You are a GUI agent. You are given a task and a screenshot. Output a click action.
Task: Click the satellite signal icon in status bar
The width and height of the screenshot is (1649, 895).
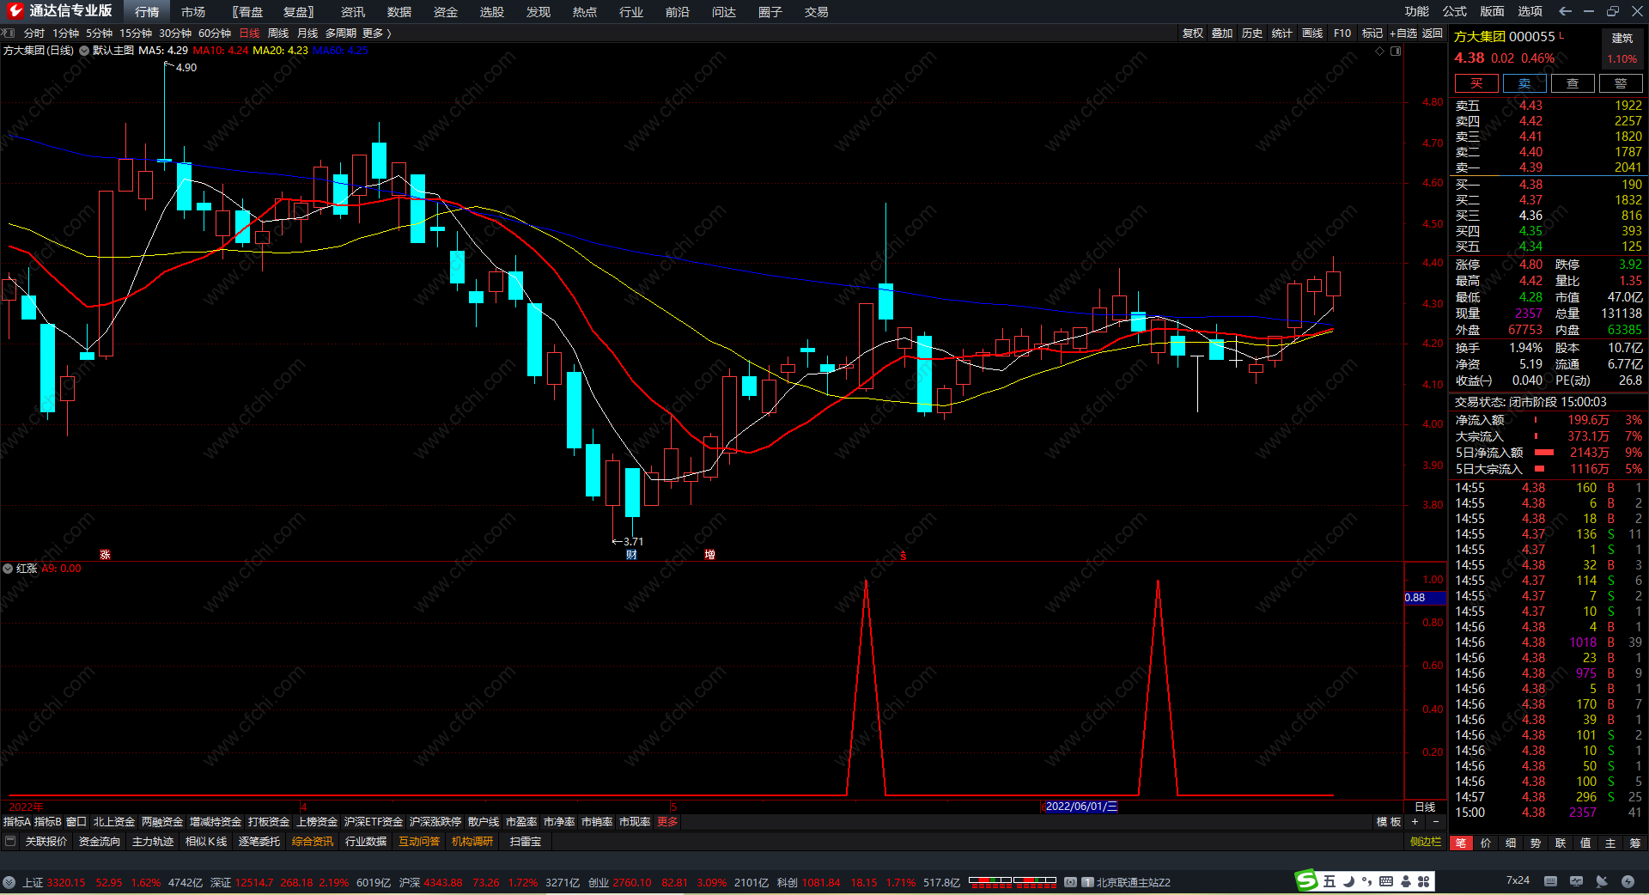1602,881
